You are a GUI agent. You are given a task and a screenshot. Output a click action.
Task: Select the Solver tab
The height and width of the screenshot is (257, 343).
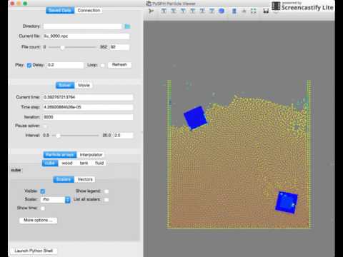(65, 85)
